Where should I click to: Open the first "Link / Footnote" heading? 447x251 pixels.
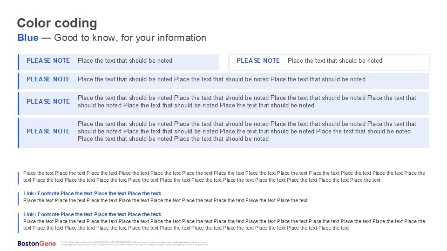pos(92,193)
